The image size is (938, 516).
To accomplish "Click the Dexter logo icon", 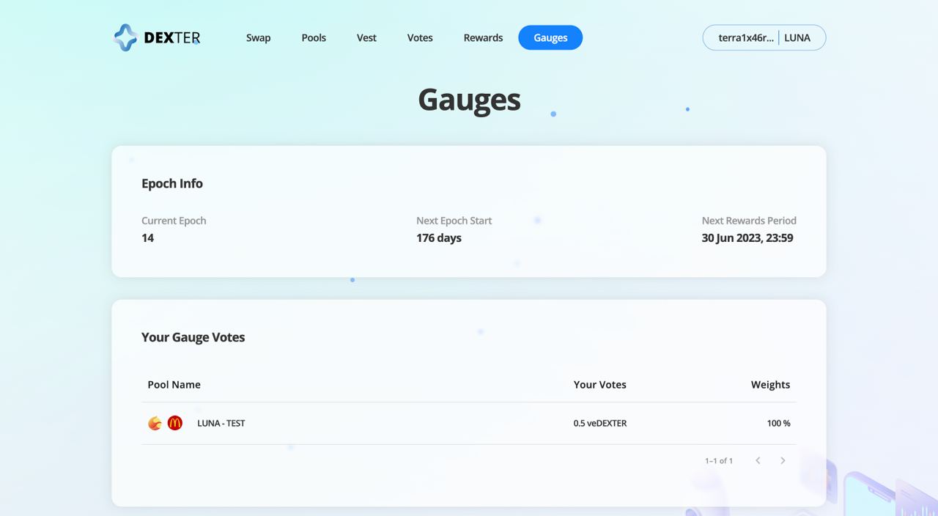I will click(x=125, y=37).
